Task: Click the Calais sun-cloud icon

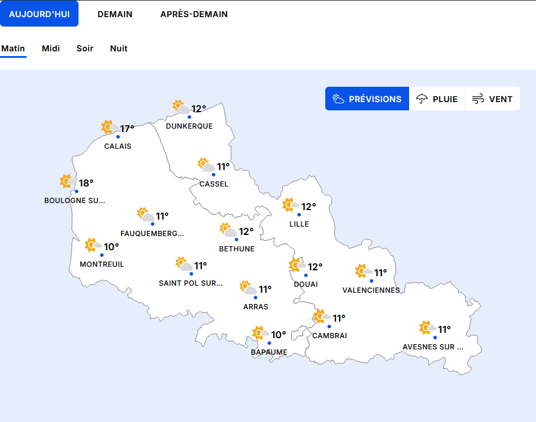Action: [110, 127]
